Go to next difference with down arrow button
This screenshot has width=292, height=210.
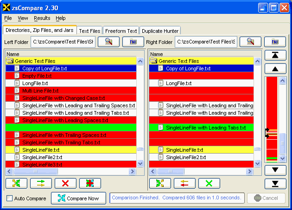click(275, 170)
